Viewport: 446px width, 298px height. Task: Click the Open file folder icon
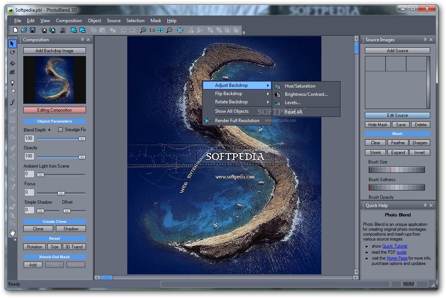(24, 30)
